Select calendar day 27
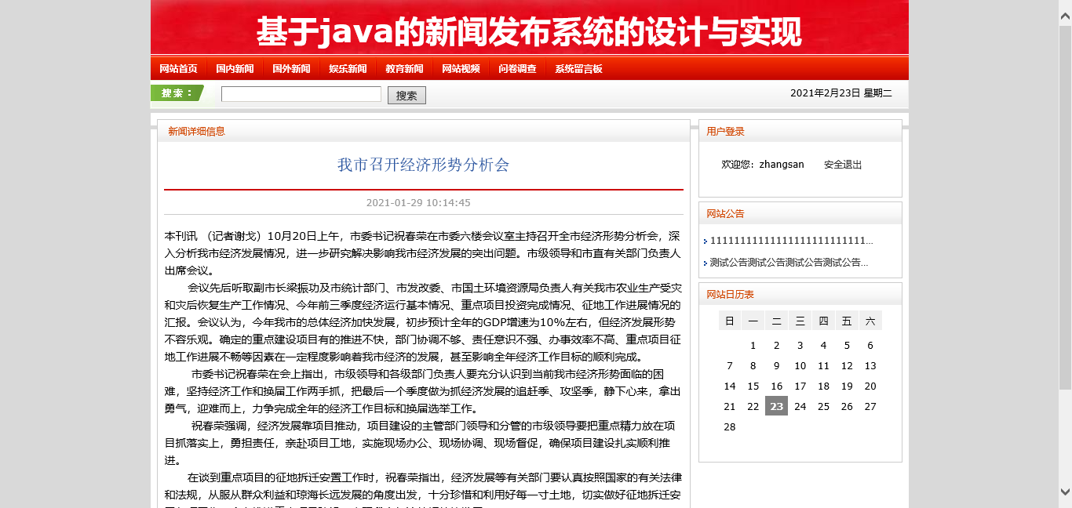1072x508 pixels. pos(870,407)
